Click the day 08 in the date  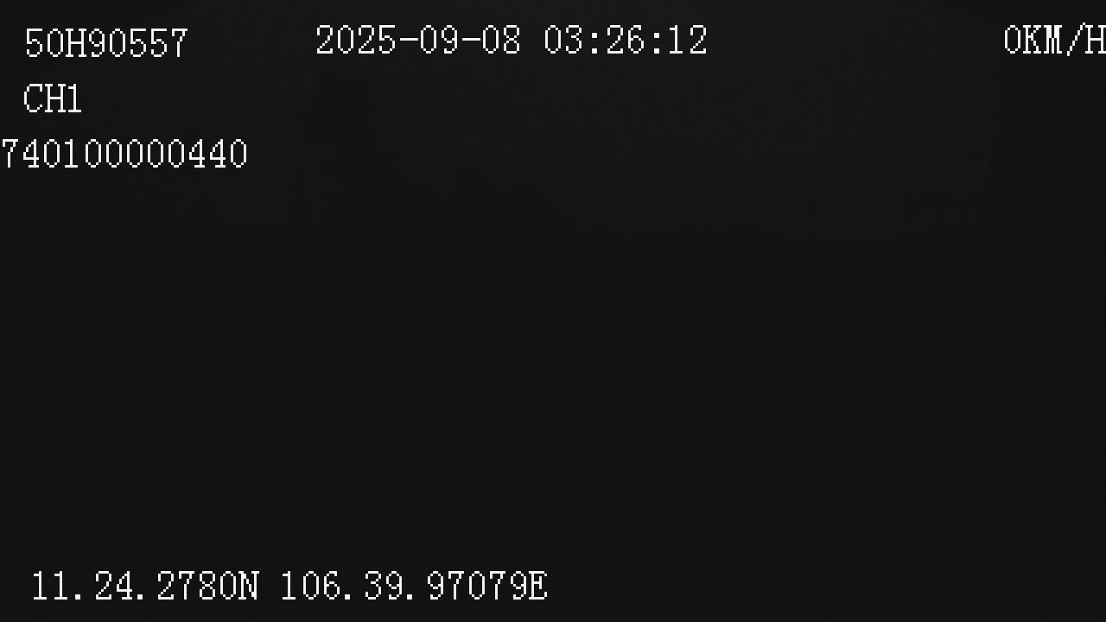[501, 41]
